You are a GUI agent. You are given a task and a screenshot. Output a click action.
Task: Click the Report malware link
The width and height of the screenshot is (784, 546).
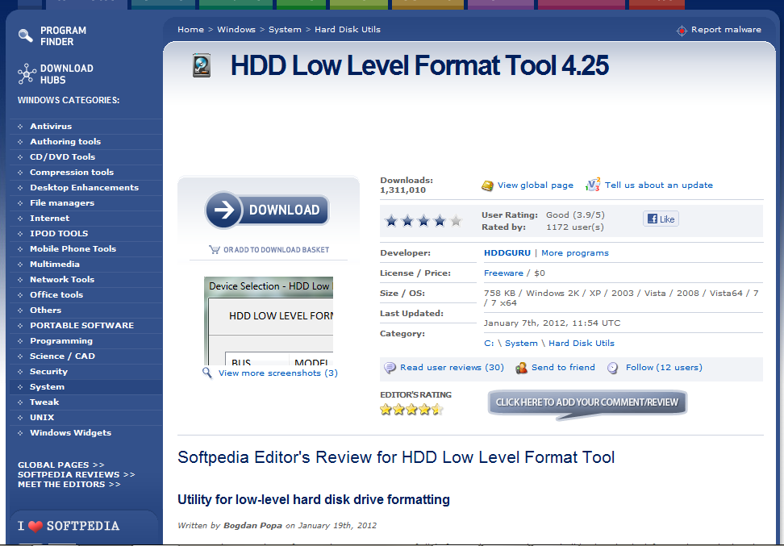pyautogui.click(x=726, y=30)
